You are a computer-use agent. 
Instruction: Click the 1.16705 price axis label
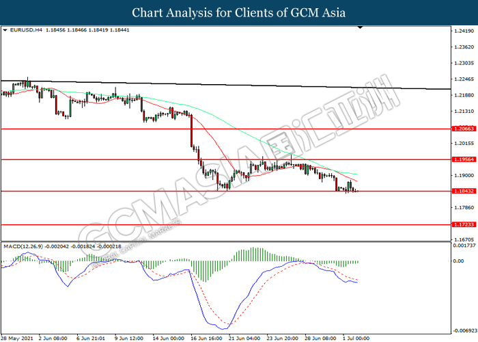pos(464,239)
